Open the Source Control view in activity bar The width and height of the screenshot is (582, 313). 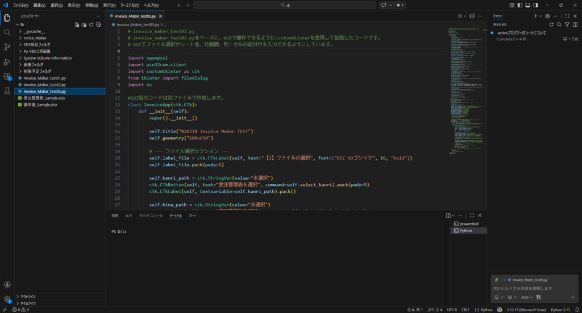7,47
